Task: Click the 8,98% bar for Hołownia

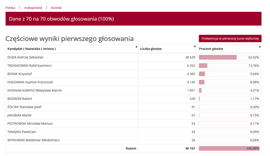Action: [229, 82]
